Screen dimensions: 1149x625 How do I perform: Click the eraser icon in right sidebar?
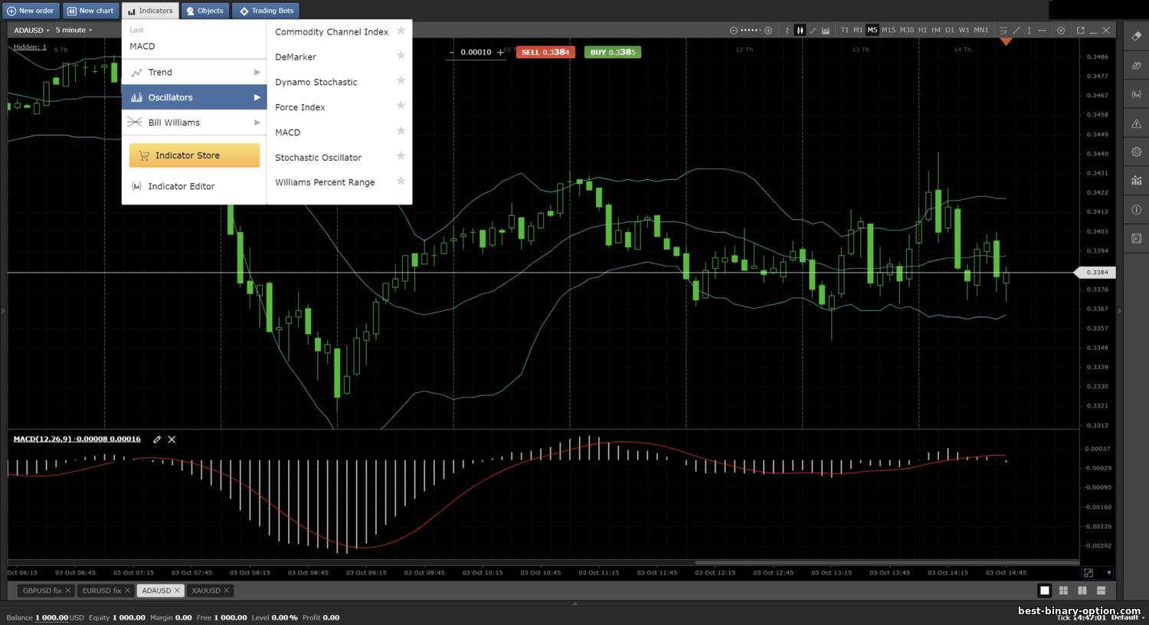1136,36
